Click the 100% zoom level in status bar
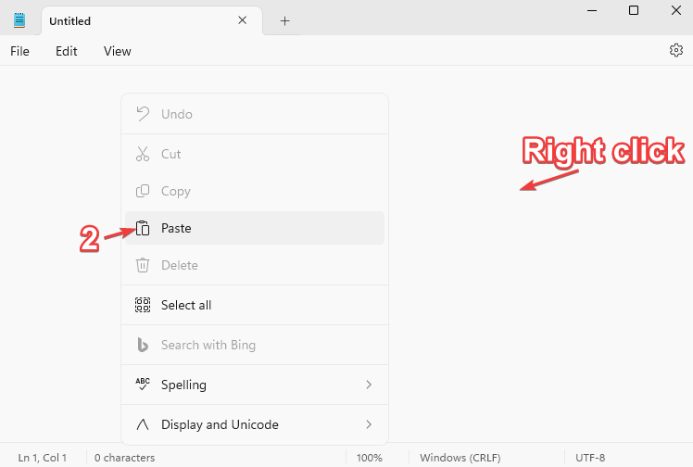This screenshot has height=467, width=693. [370, 458]
